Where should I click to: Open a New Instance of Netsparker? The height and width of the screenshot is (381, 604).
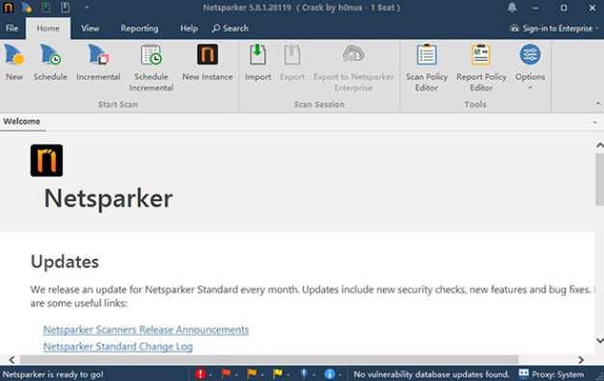(207, 63)
